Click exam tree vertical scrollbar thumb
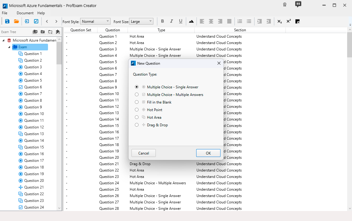The height and width of the screenshot is (221, 352). 59,53
